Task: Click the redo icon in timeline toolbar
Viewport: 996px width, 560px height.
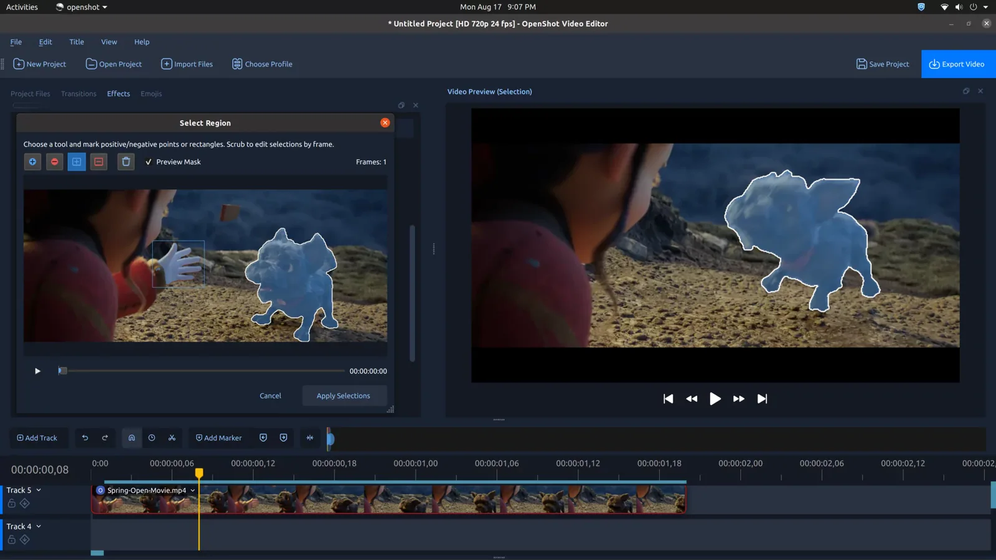Action: (x=105, y=438)
